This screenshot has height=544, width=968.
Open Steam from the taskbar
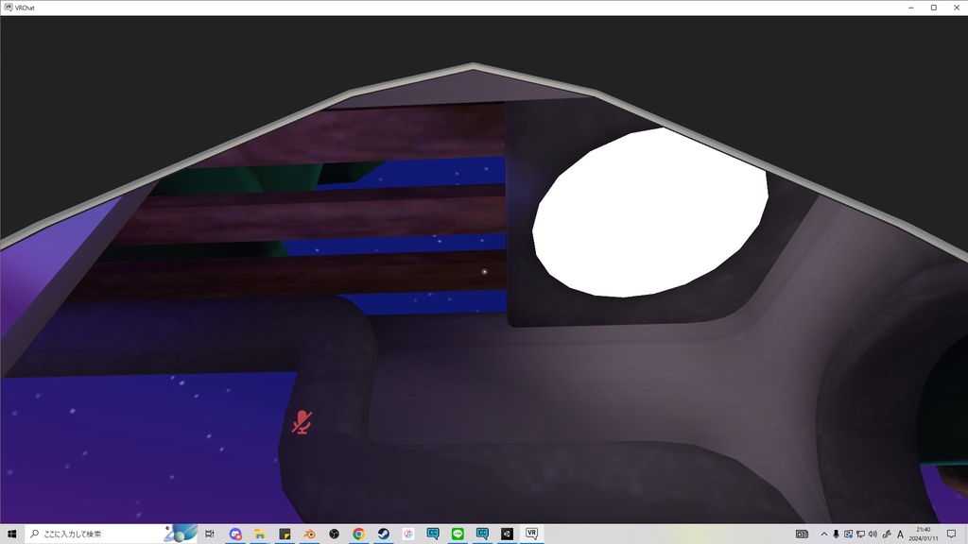[x=383, y=534]
